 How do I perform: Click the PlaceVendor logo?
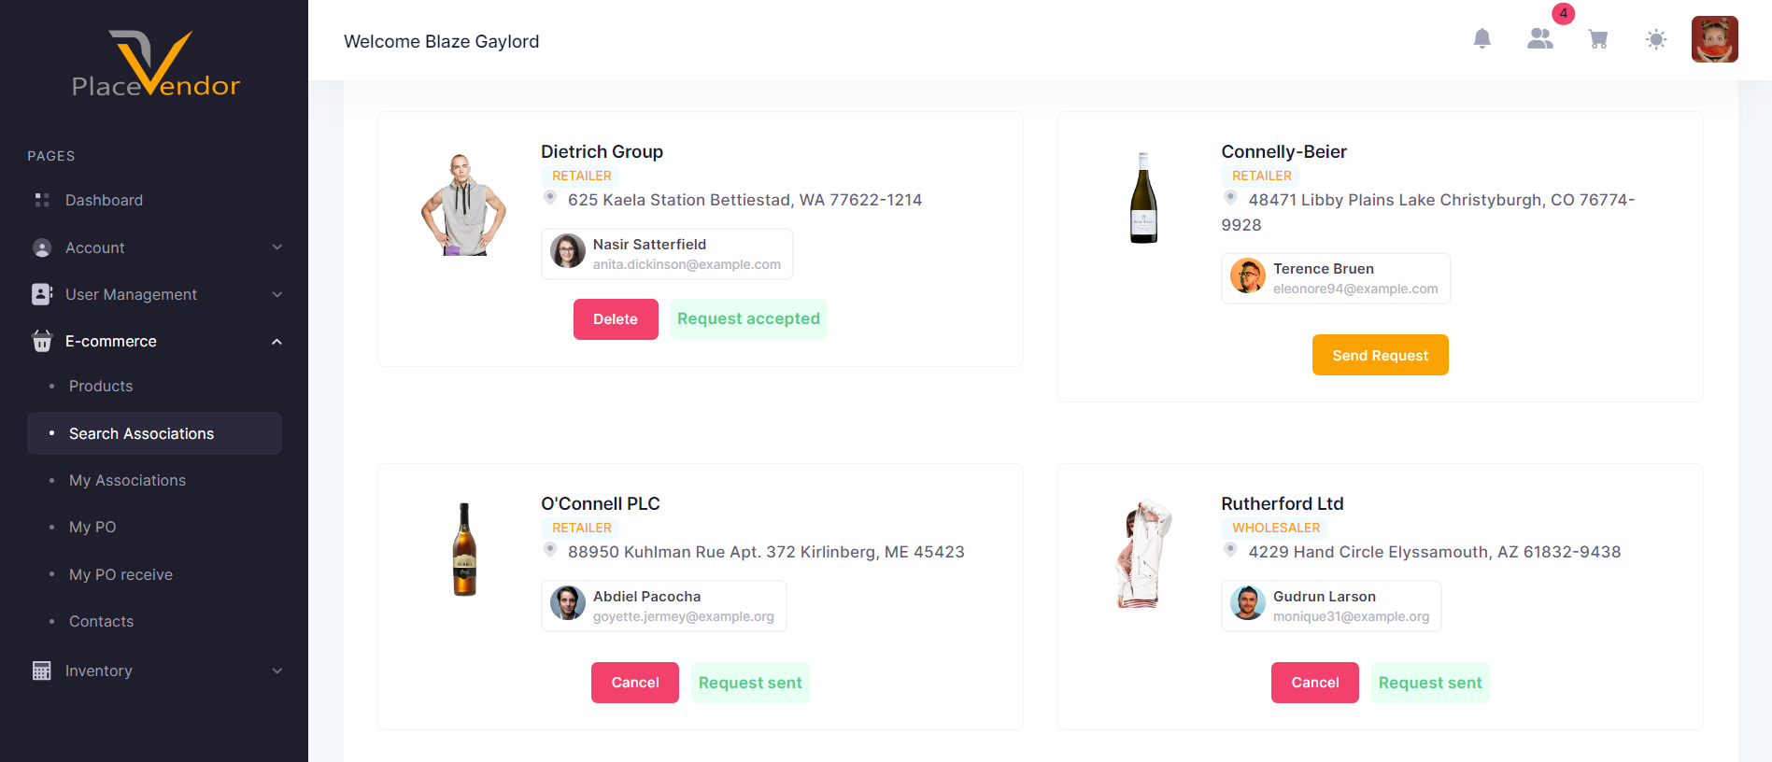coord(155,63)
